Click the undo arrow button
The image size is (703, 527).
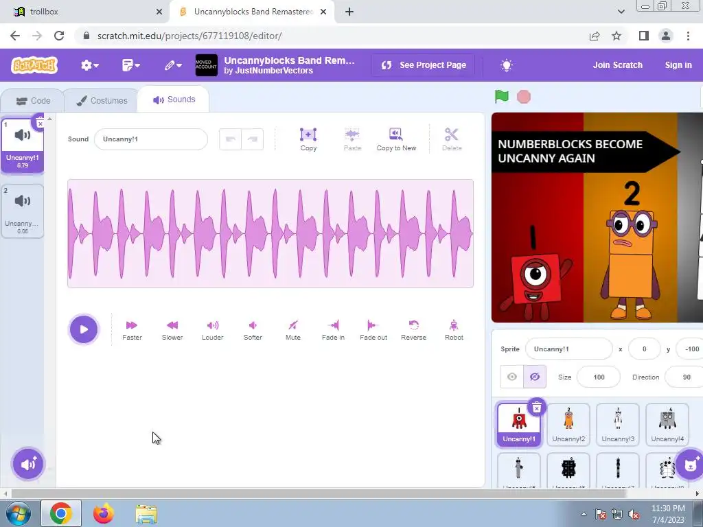tap(231, 139)
